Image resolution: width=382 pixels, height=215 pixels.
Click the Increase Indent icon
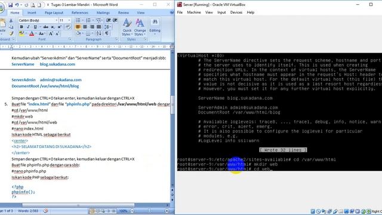tap(115, 20)
